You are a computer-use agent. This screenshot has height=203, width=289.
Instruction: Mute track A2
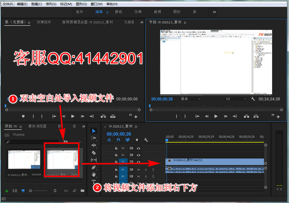click(138, 177)
